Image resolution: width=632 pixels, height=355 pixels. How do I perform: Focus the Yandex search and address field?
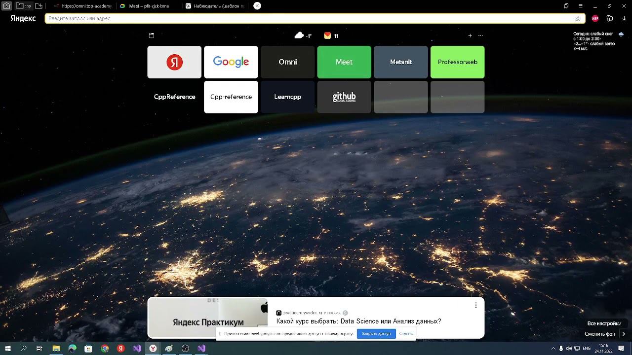[x=315, y=18]
